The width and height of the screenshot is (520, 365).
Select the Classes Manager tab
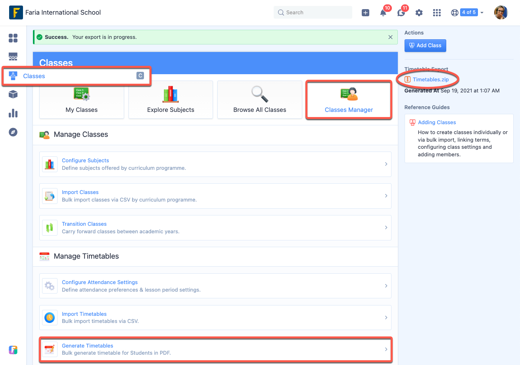tap(349, 99)
